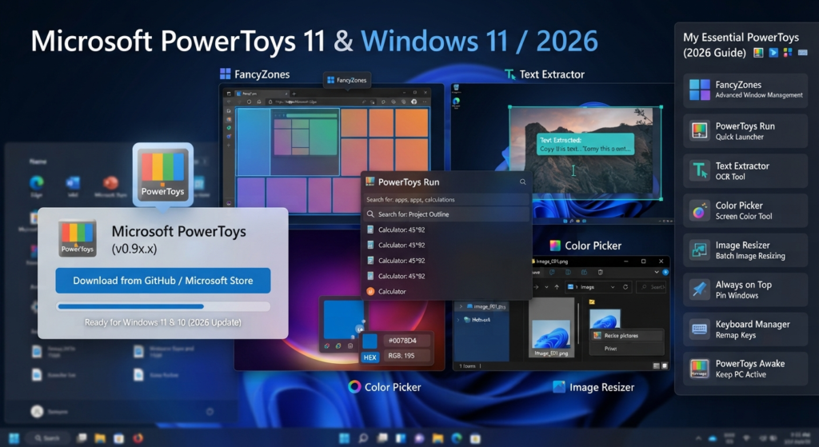Viewport: 819px width, 447px height.
Task: Click the Image Resizer caption icon
Action: pos(559,387)
